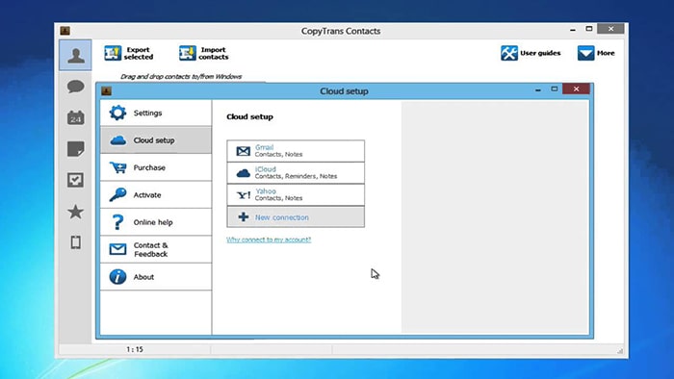The image size is (674, 379).
Task: Click the plus icon for New connection
Action: pyautogui.click(x=244, y=216)
